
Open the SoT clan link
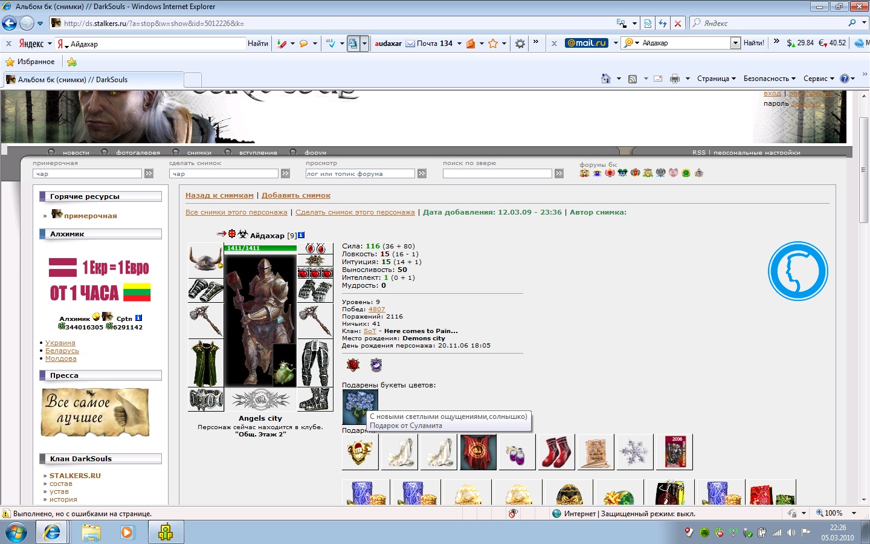(370, 331)
